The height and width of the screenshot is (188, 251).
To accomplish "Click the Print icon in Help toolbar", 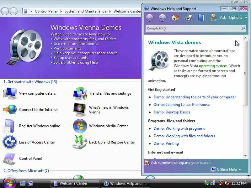I will 188,18.
